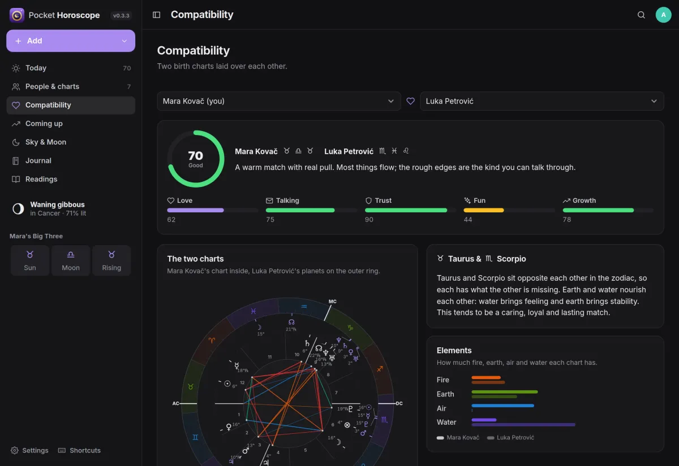Select the Moon tile in Big Three
Viewport: 679px width, 466px height.
coord(71,260)
